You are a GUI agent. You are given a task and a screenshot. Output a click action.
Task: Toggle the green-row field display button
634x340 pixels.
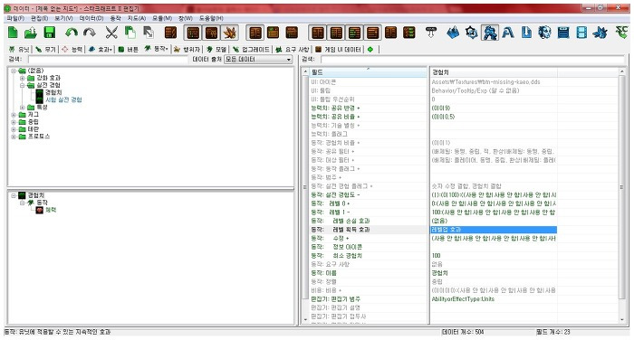354,33
